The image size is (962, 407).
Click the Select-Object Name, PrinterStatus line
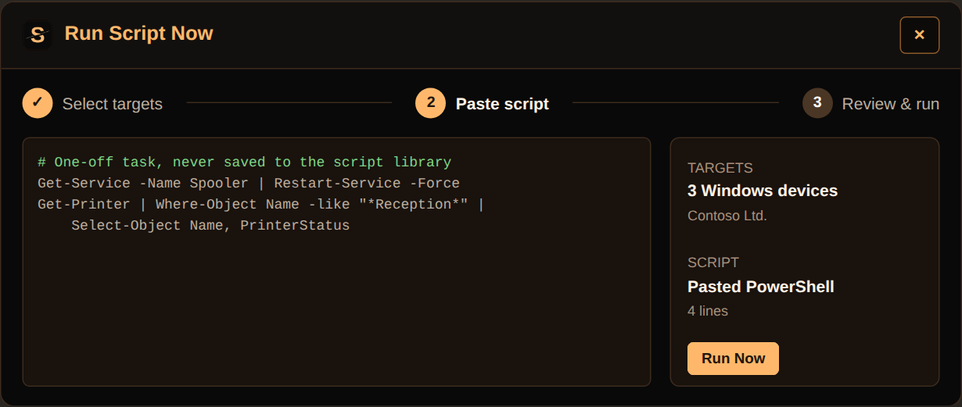point(210,226)
